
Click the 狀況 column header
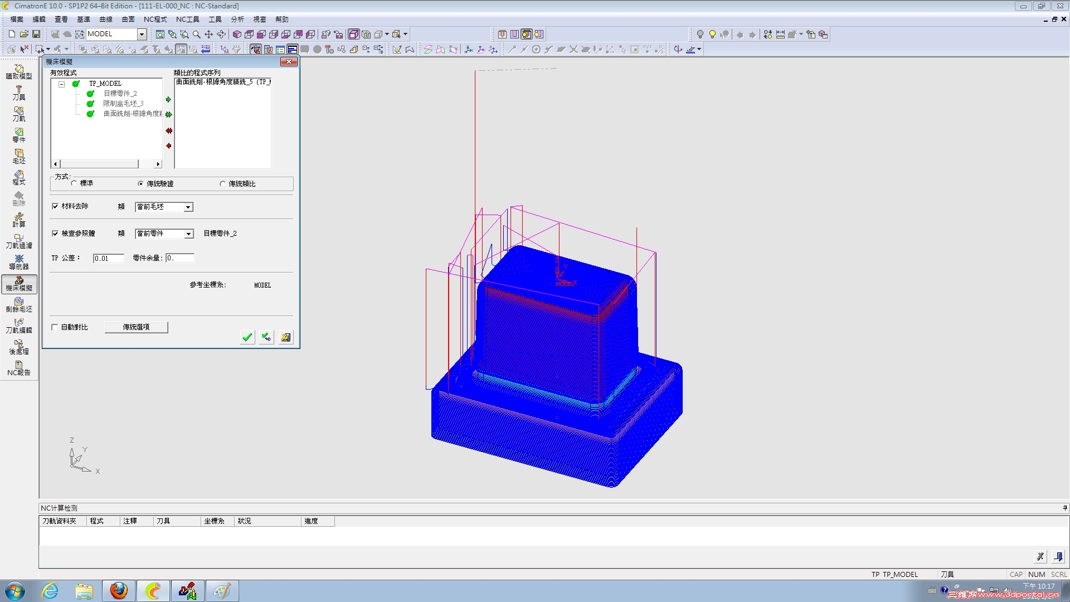(x=267, y=521)
